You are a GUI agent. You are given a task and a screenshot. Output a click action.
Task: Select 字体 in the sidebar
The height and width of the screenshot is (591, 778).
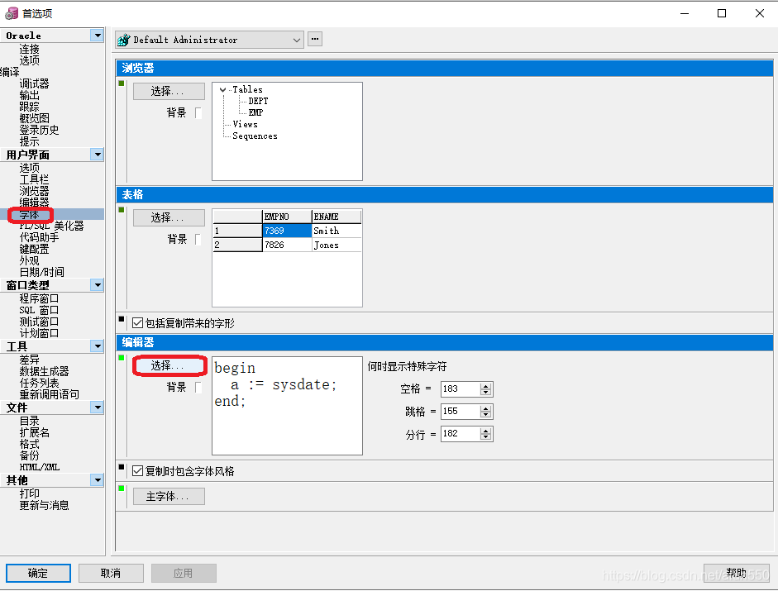29,215
